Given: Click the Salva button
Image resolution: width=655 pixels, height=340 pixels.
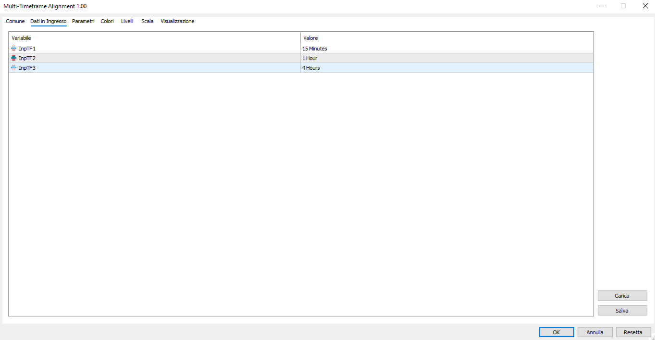Looking at the screenshot, I should click(x=622, y=311).
